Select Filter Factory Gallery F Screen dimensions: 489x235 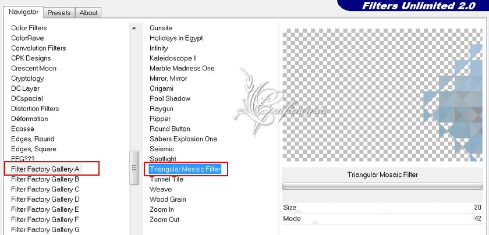click(x=45, y=219)
